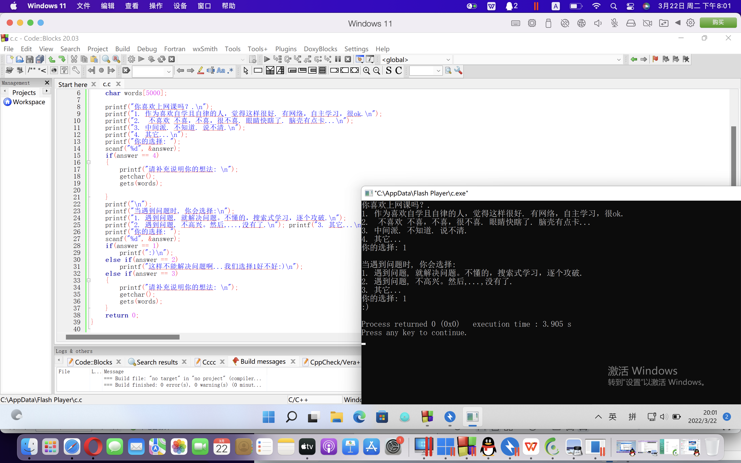Click the Find magnifier icon

[x=106, y=59]
